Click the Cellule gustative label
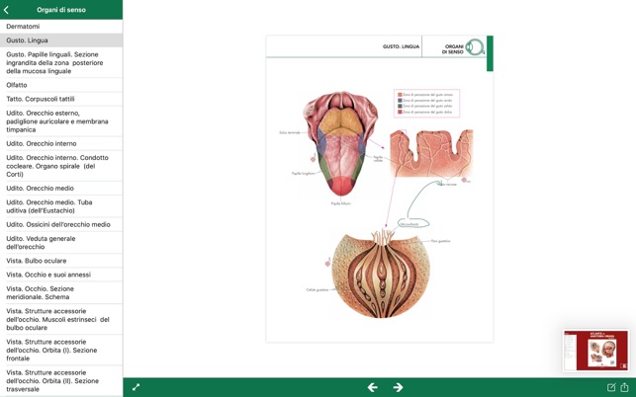This screenshot has height=397, width=636. (317, 289)
